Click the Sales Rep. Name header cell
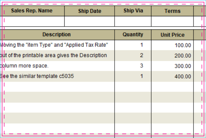Image resolution: width=206 pixels, height=138 pixels. [32, 11]
